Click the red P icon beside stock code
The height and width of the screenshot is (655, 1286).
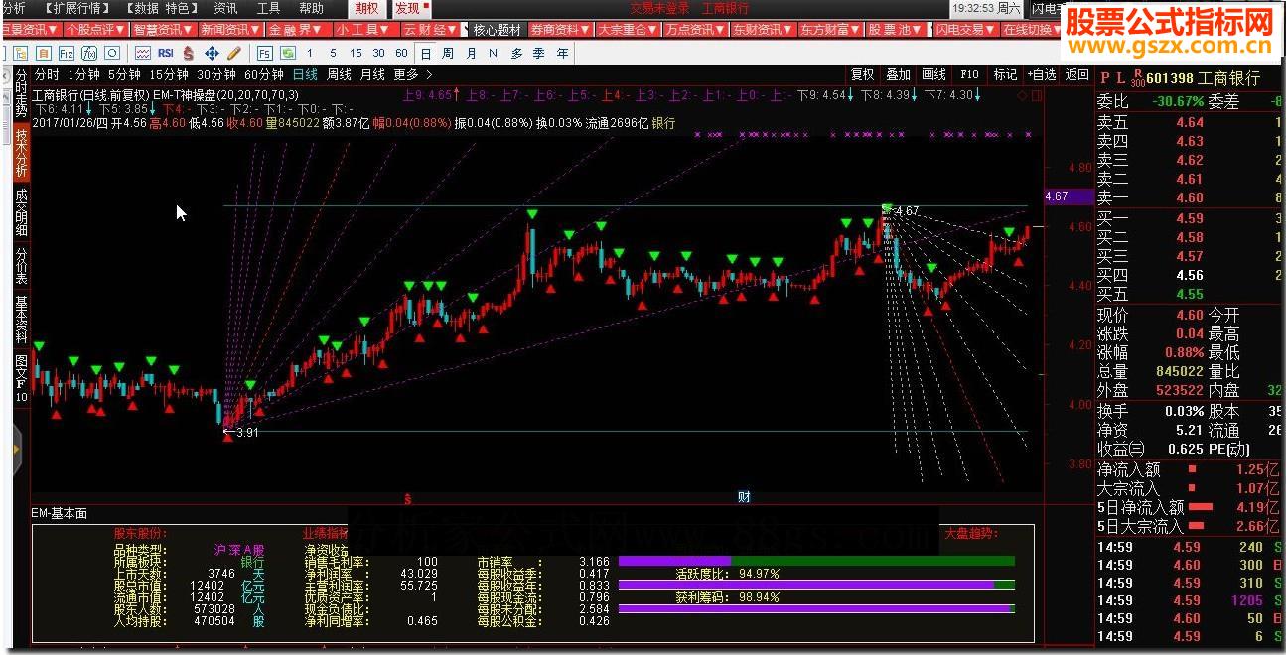pyautogui.click(x=1105, y=77)
